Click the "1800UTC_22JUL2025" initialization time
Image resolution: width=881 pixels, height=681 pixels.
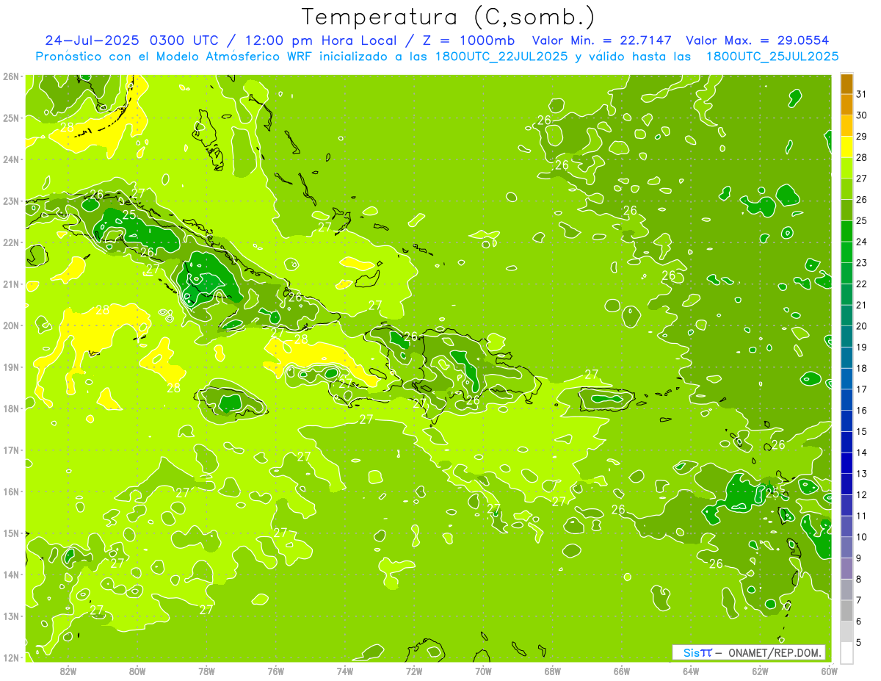(x=501, y=57)
